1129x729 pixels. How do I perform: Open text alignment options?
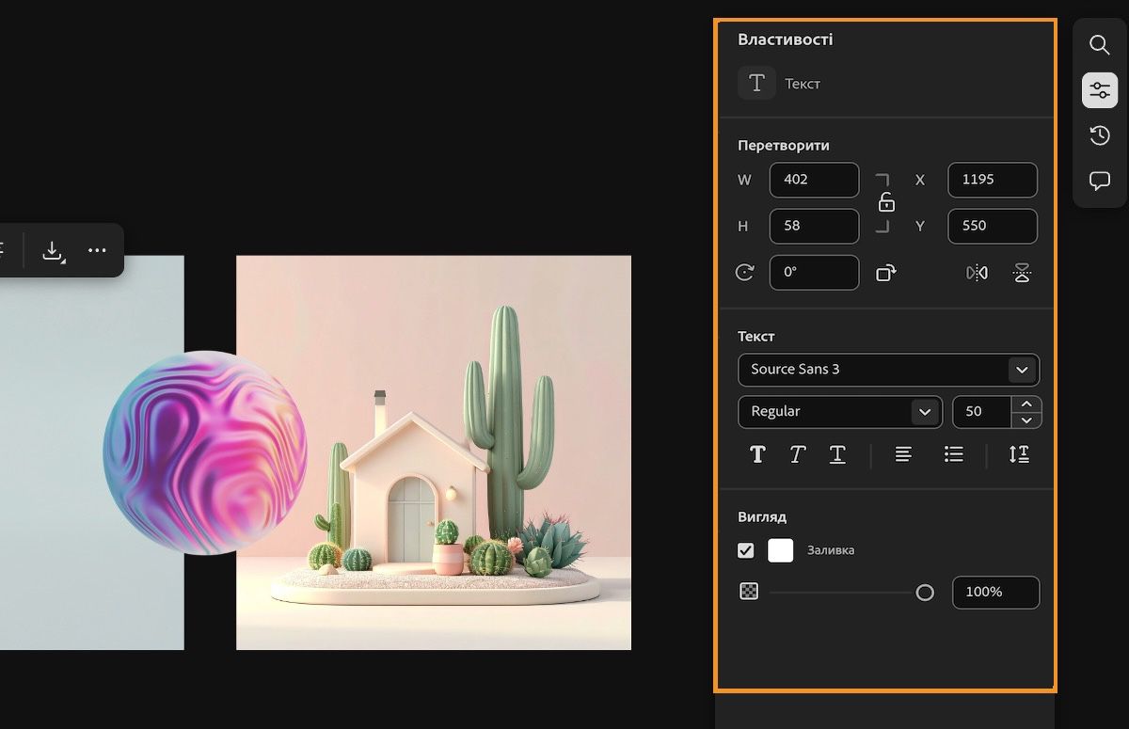coord(903,454)
